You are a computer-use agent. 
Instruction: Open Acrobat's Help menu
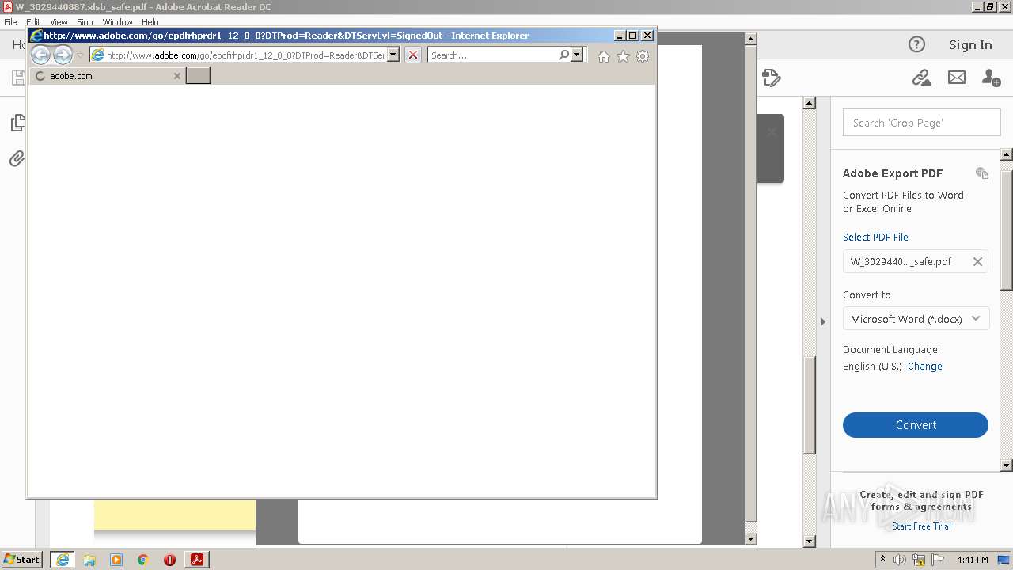(150, 22)
